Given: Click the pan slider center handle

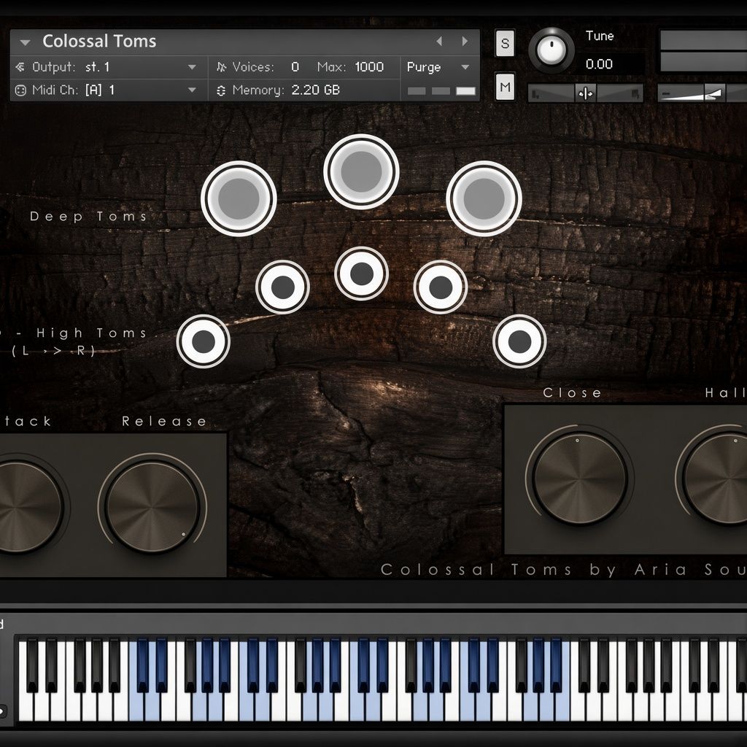Looking at the screenshot, I should (586, 93).
